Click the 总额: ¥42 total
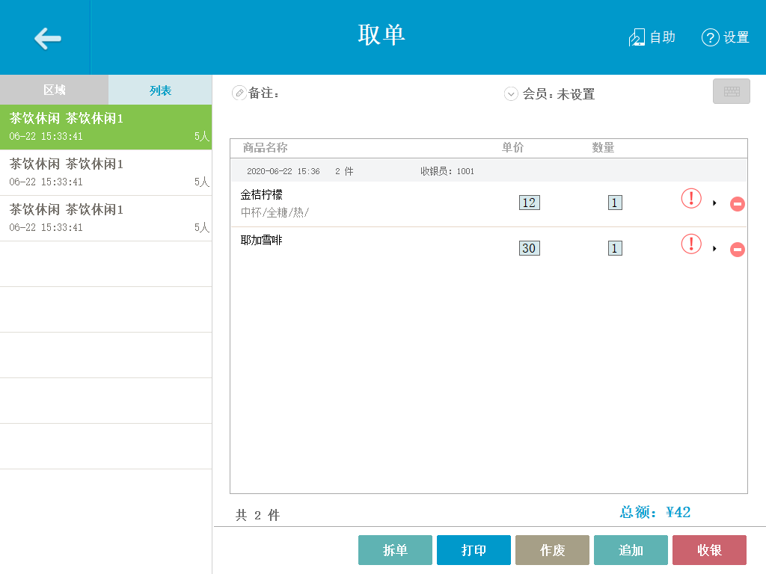 (655, 512)
